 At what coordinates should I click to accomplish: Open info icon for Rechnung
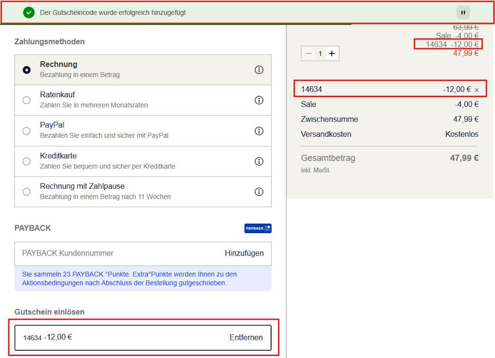[x=259, y=70]
